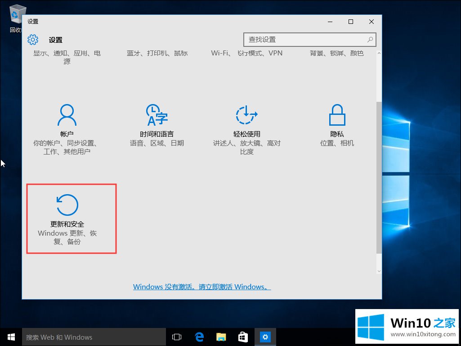
Task: Click the scrollbar down arrow in Settings
Action: pos(379,271)
